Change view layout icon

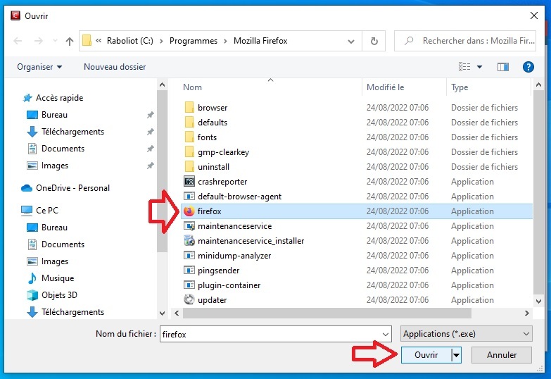464,66
